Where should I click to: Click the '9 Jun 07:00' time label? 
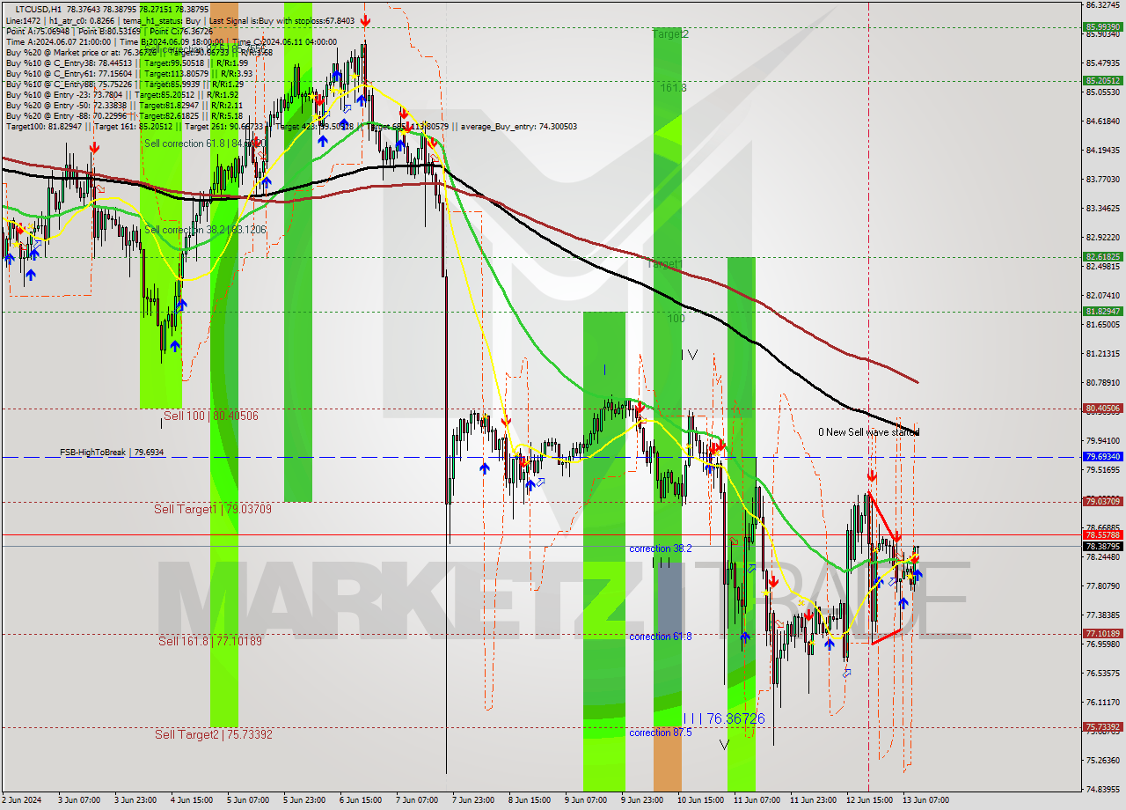coord(586,800)
